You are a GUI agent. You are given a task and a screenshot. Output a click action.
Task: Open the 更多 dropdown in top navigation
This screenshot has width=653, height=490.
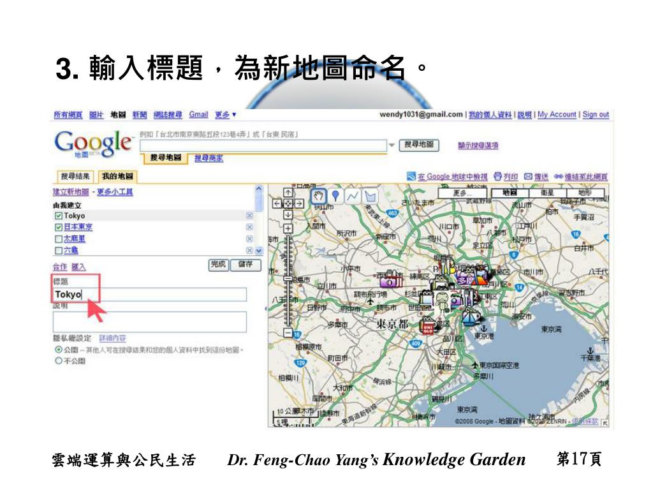tap(226, 115)
